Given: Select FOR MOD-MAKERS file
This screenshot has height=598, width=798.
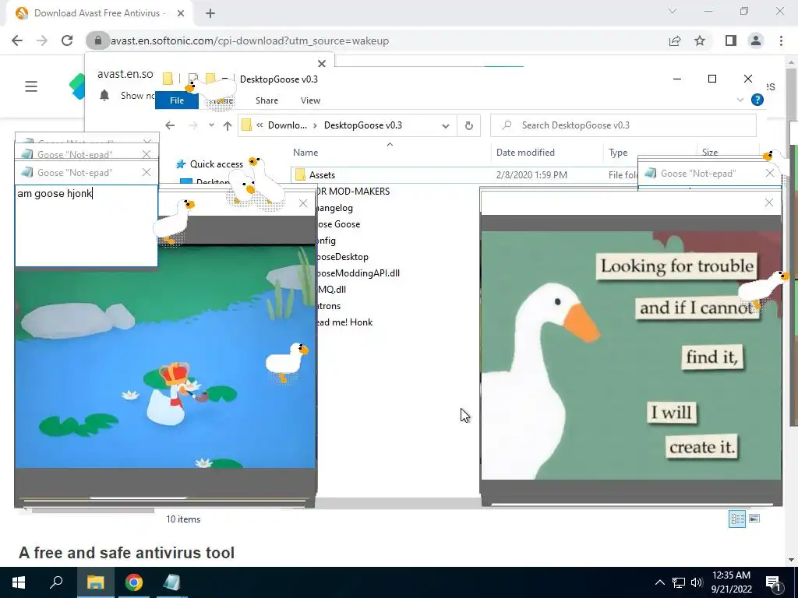Looking at the screenshot, I should click(353, 192).
